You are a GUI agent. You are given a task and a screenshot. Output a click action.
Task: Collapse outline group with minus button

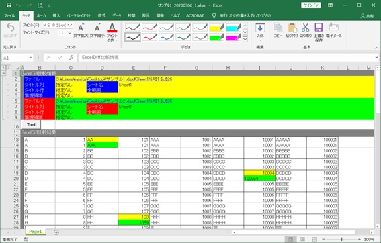pos(3,73)
